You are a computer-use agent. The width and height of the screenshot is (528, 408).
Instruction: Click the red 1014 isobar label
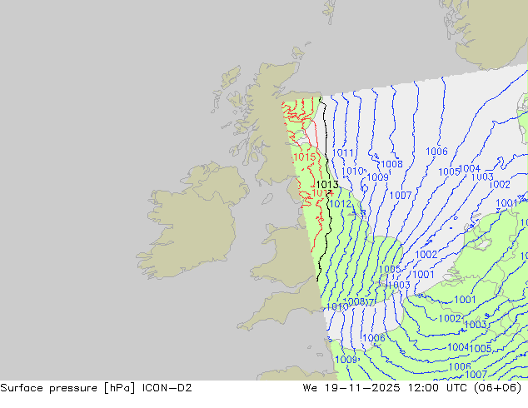(x=322, y=193)
